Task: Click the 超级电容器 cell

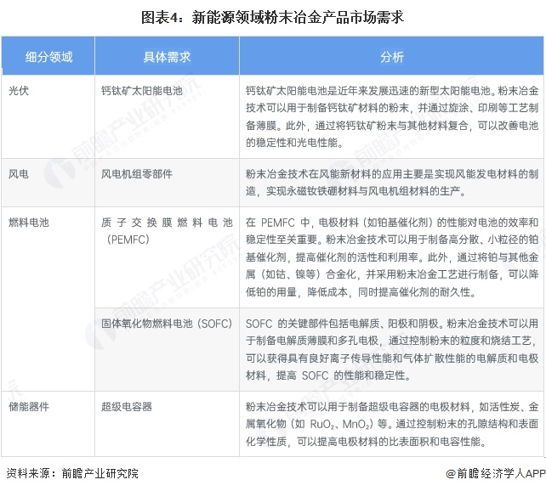Action: tap(168, 424)
